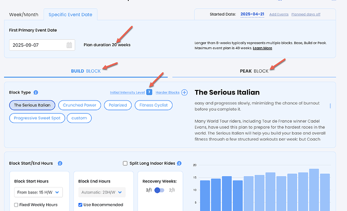
Task: Choose the Polarized block type
Action: tap(118, 105)
